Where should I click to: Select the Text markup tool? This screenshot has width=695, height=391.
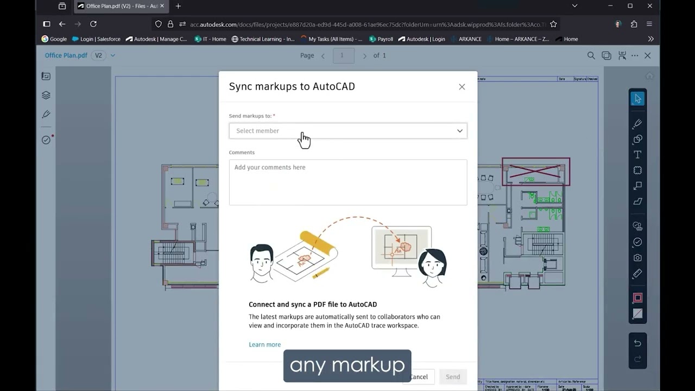pos(637,155)
